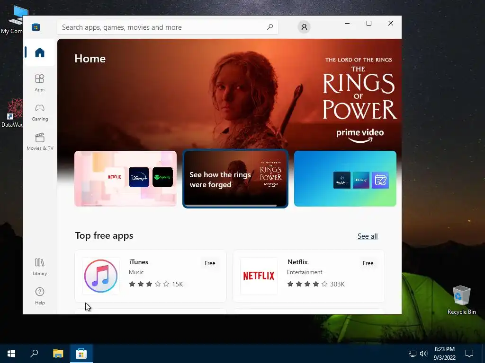Click the search apps input field
The height and width of the screenshot is (363, 485).
(167, 27)
